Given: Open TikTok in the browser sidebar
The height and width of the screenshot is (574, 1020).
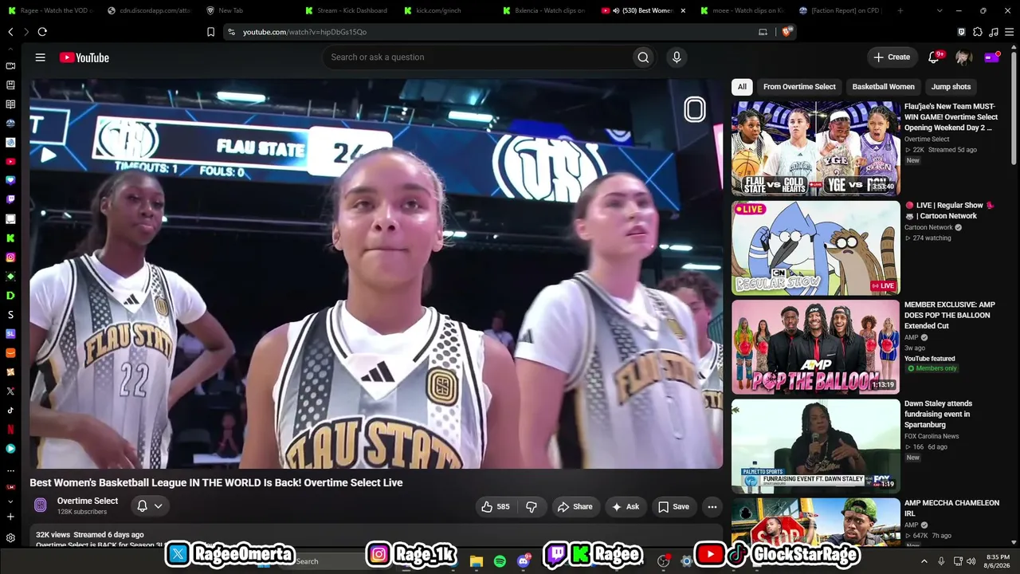Looking at the screenshot, I should tap(10, 411).
